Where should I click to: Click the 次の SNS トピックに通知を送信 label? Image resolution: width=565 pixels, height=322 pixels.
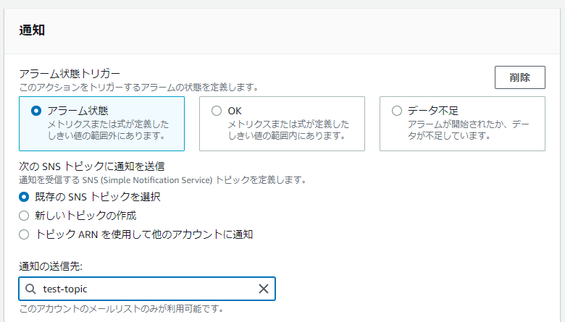[x=92, y=166]
